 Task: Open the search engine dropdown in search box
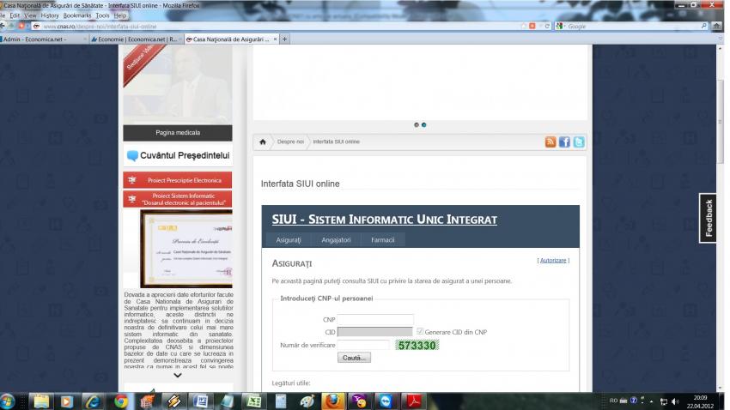(x=561, y=26)
